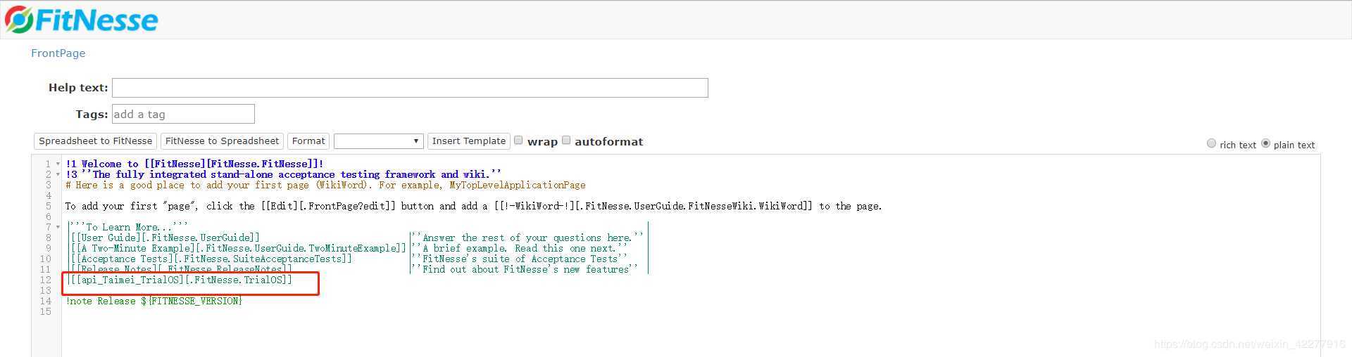
Task: Open the template selection dropdown
Action: coord(379,141)
